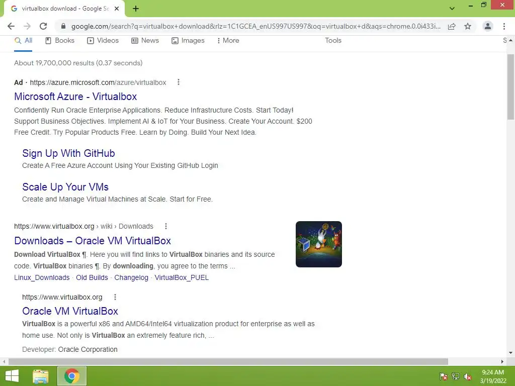
Task: Click the scroll left arrow
Action: [4, 361]
